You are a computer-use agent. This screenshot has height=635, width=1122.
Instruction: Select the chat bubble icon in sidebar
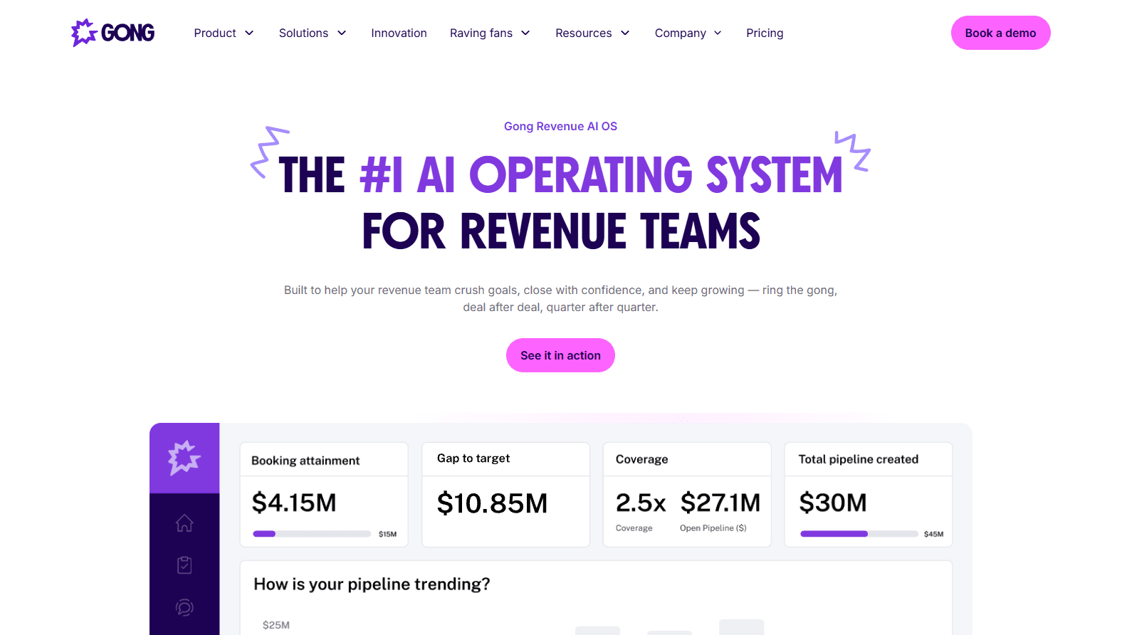pos(184,607)
